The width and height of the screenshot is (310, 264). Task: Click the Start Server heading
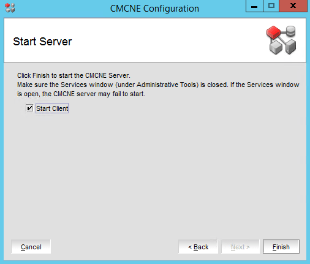pyautogui.click(x=42, y=42)
